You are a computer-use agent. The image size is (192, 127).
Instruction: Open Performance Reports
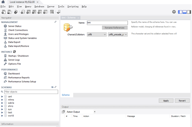[19, 78]
